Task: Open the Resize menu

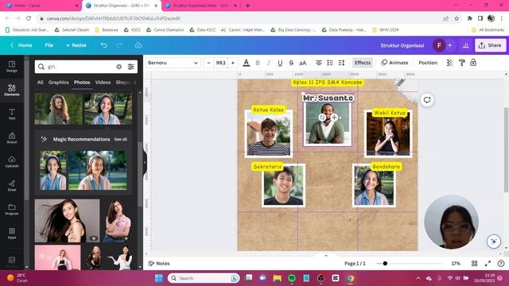Action: point(76,45)
